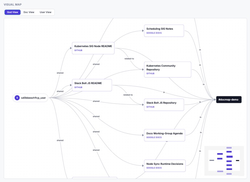Open Slack Bolt JS Repository node
Image resolution: width=250 pixels, height=182 pixels.
tap(164, 105)
